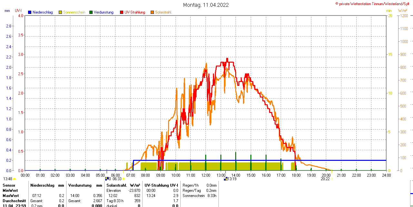Viewport: 413px width, 207px height.
Task: Click the blue Niederschlag legend swatch
Action: tap(30, 12)
